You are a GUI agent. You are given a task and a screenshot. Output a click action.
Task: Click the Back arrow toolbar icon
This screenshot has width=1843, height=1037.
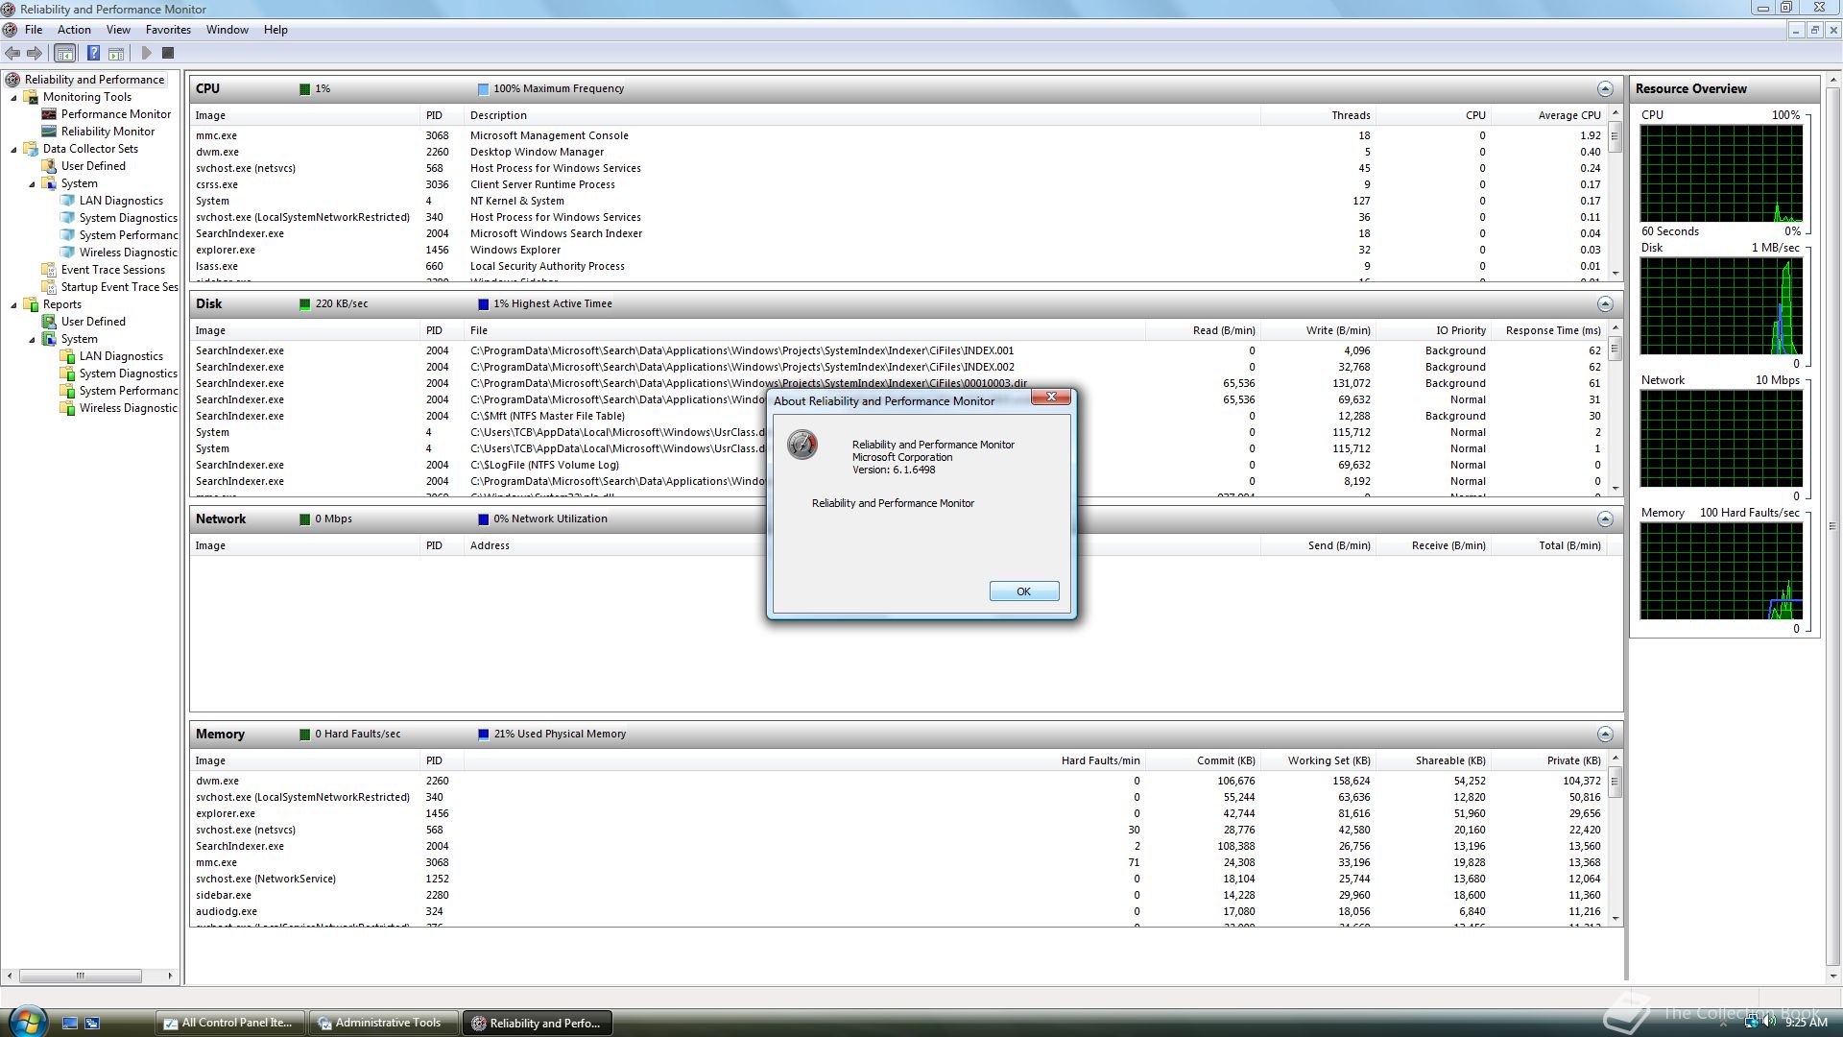pos(12,54)
